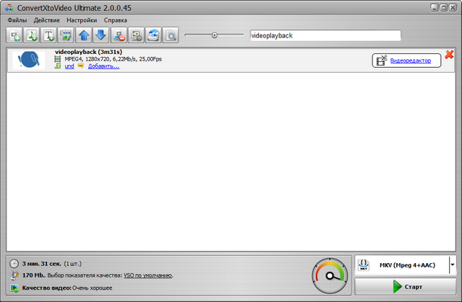The image size is (462, 302).
Task: Expand the MKV output format dropdown arrow
Action: tap(453, 265)
